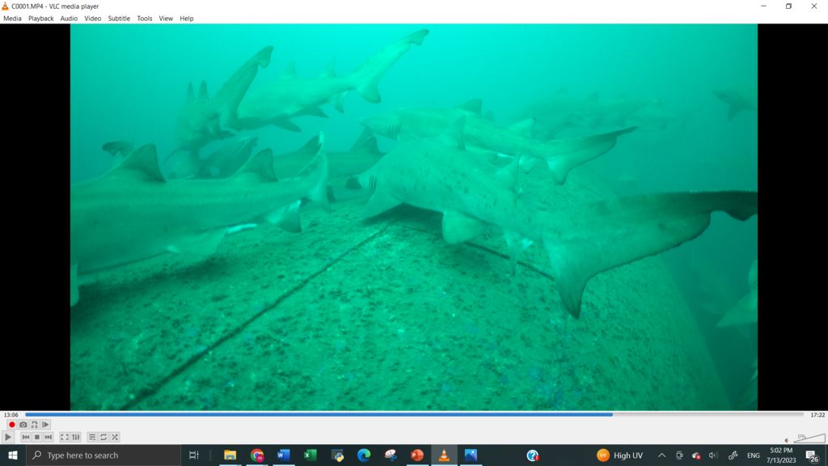Show hidden system tray icons
The width and height of the screenshot is (828, 466).
tap(661, 455)
